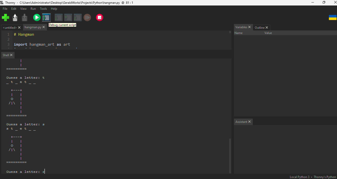Close the Assistant panel tab
The height and width of the screenshot is (179, 337).
(x=249, y=122)
